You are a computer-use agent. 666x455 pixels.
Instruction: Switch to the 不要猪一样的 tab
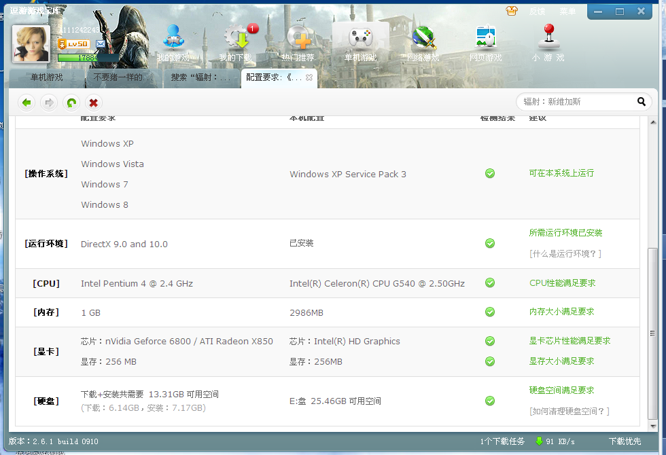(123, 77)
